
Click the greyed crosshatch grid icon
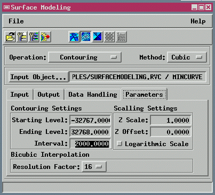(109, 37)
